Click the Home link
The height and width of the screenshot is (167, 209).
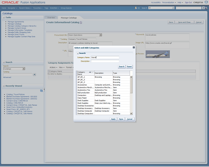point(4,8)
